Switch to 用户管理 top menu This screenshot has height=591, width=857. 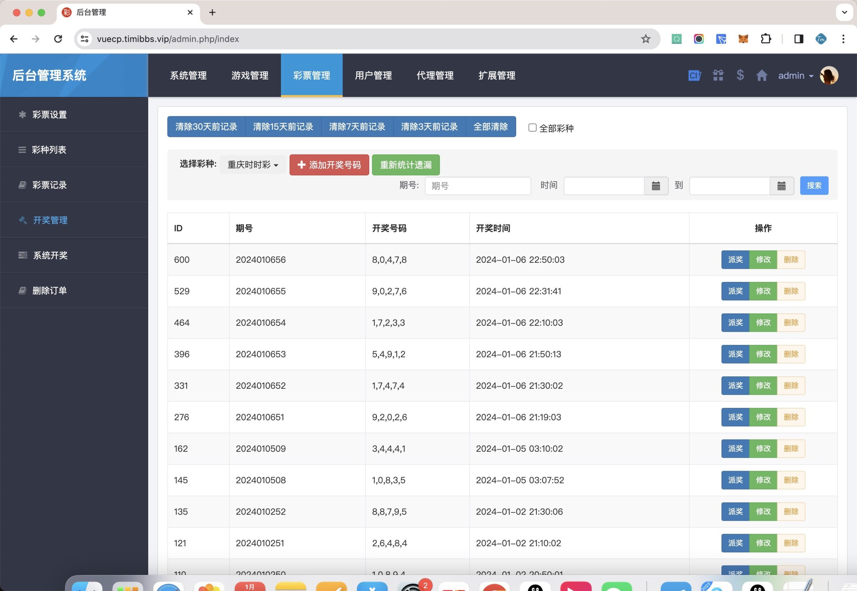point(373,76)
